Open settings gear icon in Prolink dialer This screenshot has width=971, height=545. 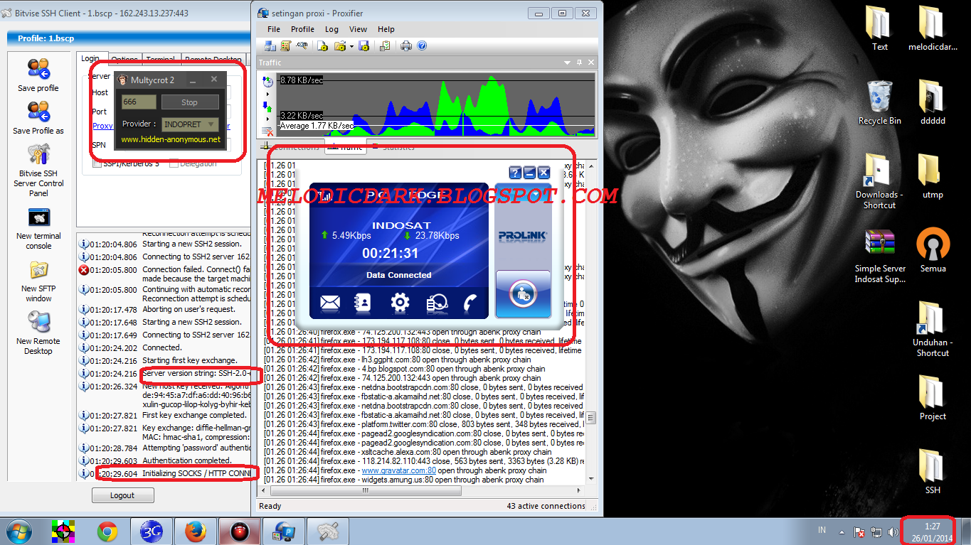400,303
